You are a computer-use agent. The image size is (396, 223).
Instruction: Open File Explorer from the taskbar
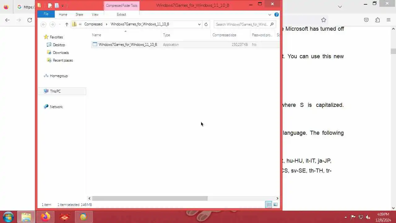click(x=26, y=217)
